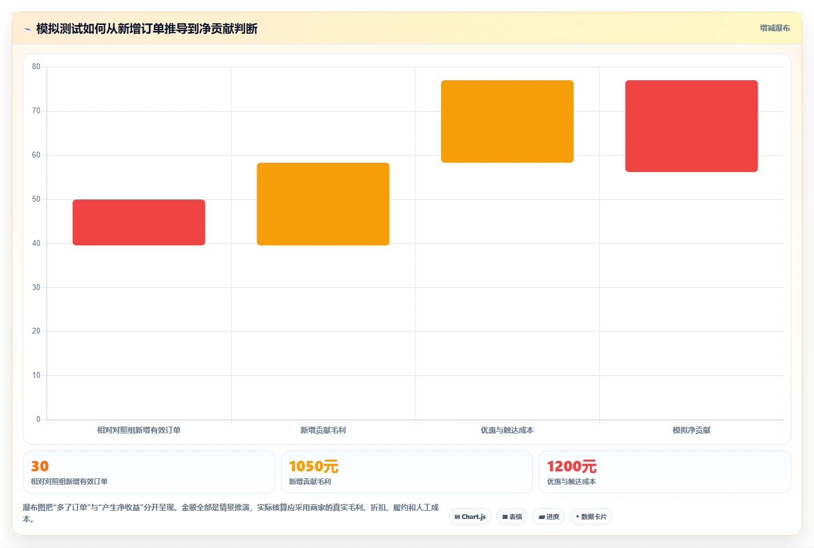This screenshot has height=548, width=814.
Task: Click the lightning icon beside the title
Action: coord(27,29)
